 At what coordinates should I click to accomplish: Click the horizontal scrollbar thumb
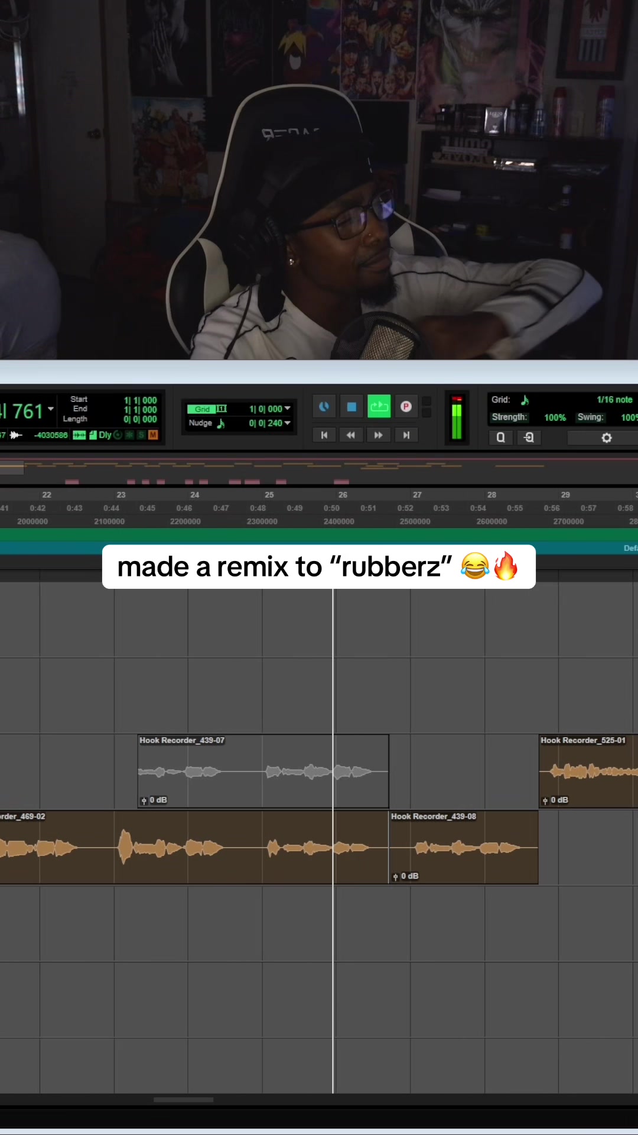[x=183, y=1100]
